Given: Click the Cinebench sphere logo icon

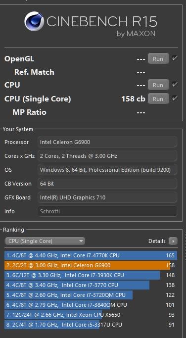Looking at the screenshot, I should coord(34,21).
